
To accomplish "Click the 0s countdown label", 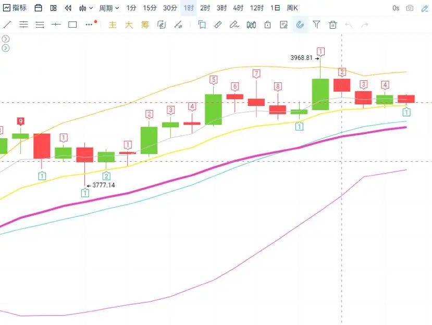I will click(x=396, y=8).
